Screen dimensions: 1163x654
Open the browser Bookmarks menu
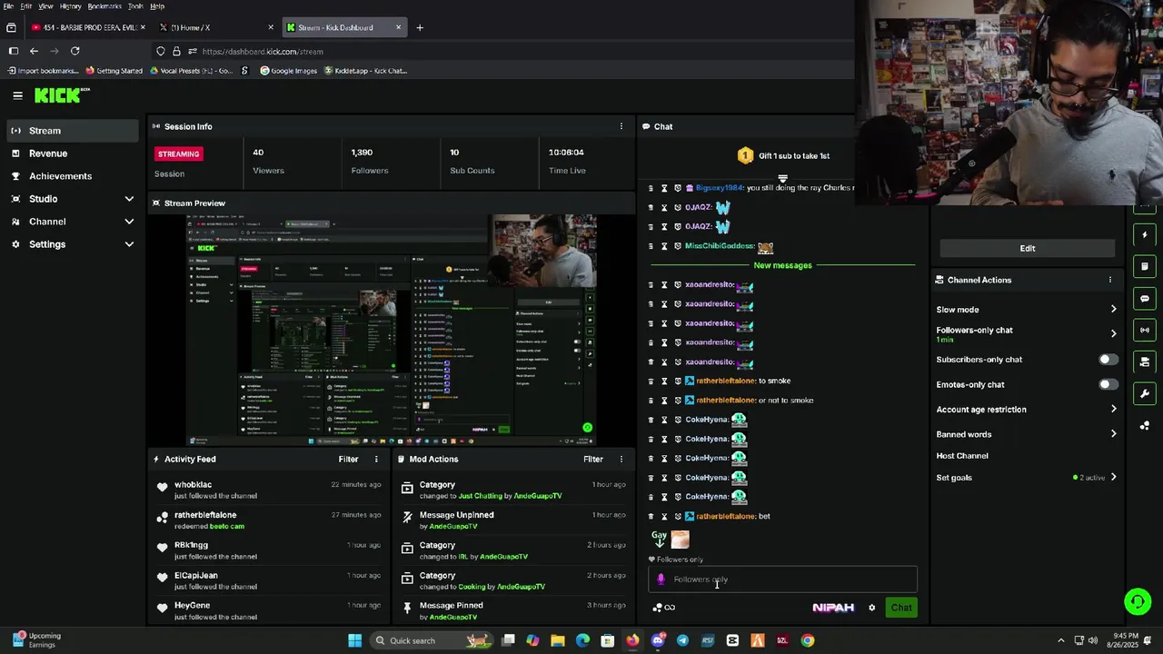point(104,6)
